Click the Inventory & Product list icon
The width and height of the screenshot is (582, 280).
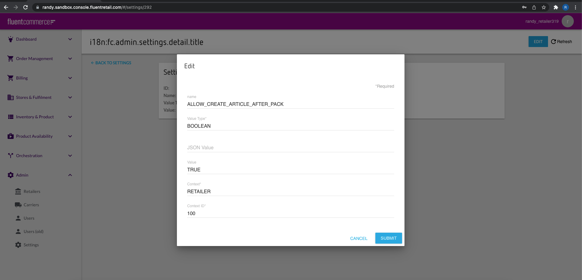pyautogui.click(x=11, y=117)
